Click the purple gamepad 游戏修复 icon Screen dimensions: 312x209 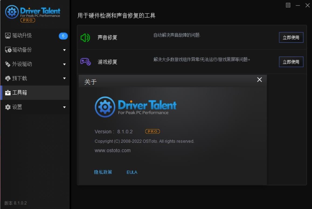[86, 62]
